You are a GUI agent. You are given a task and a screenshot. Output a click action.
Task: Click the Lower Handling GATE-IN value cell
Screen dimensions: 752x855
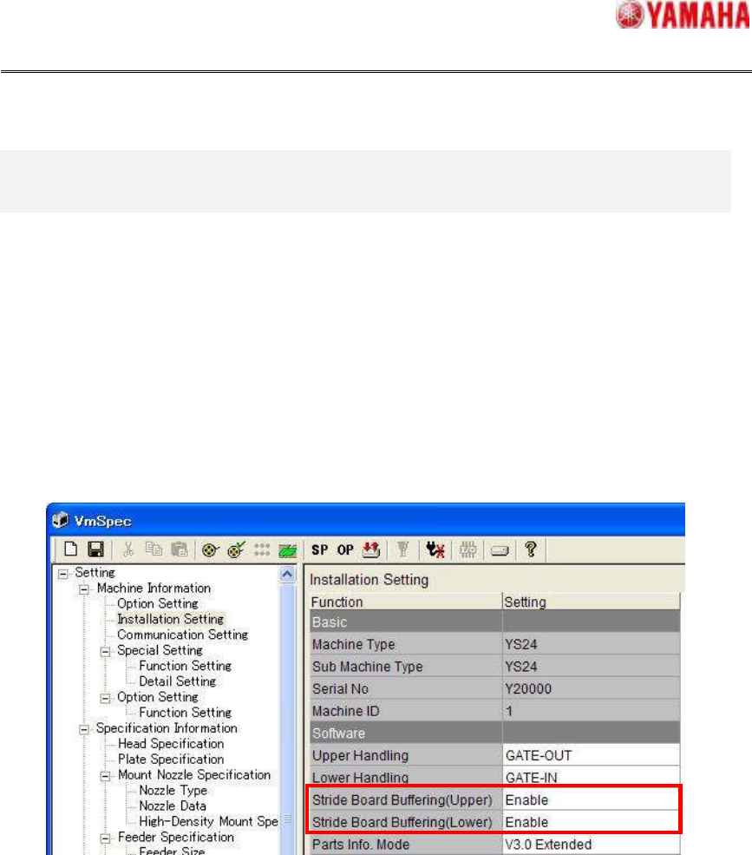(x=592, y=778)
